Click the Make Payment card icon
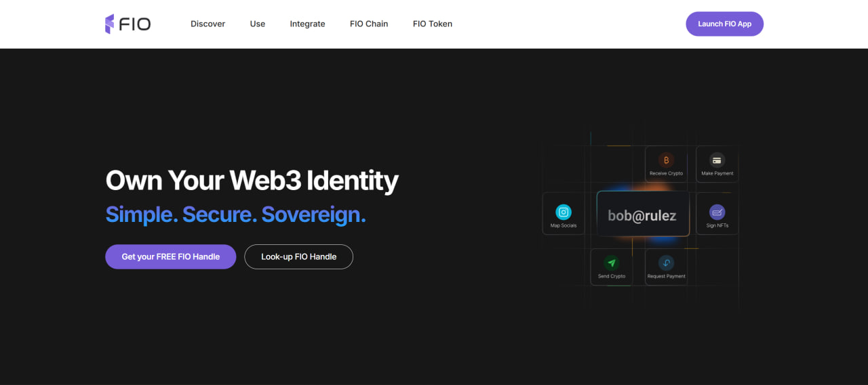Image resolution: width=868 pixels, height=385 pixels. coord(717,160)
